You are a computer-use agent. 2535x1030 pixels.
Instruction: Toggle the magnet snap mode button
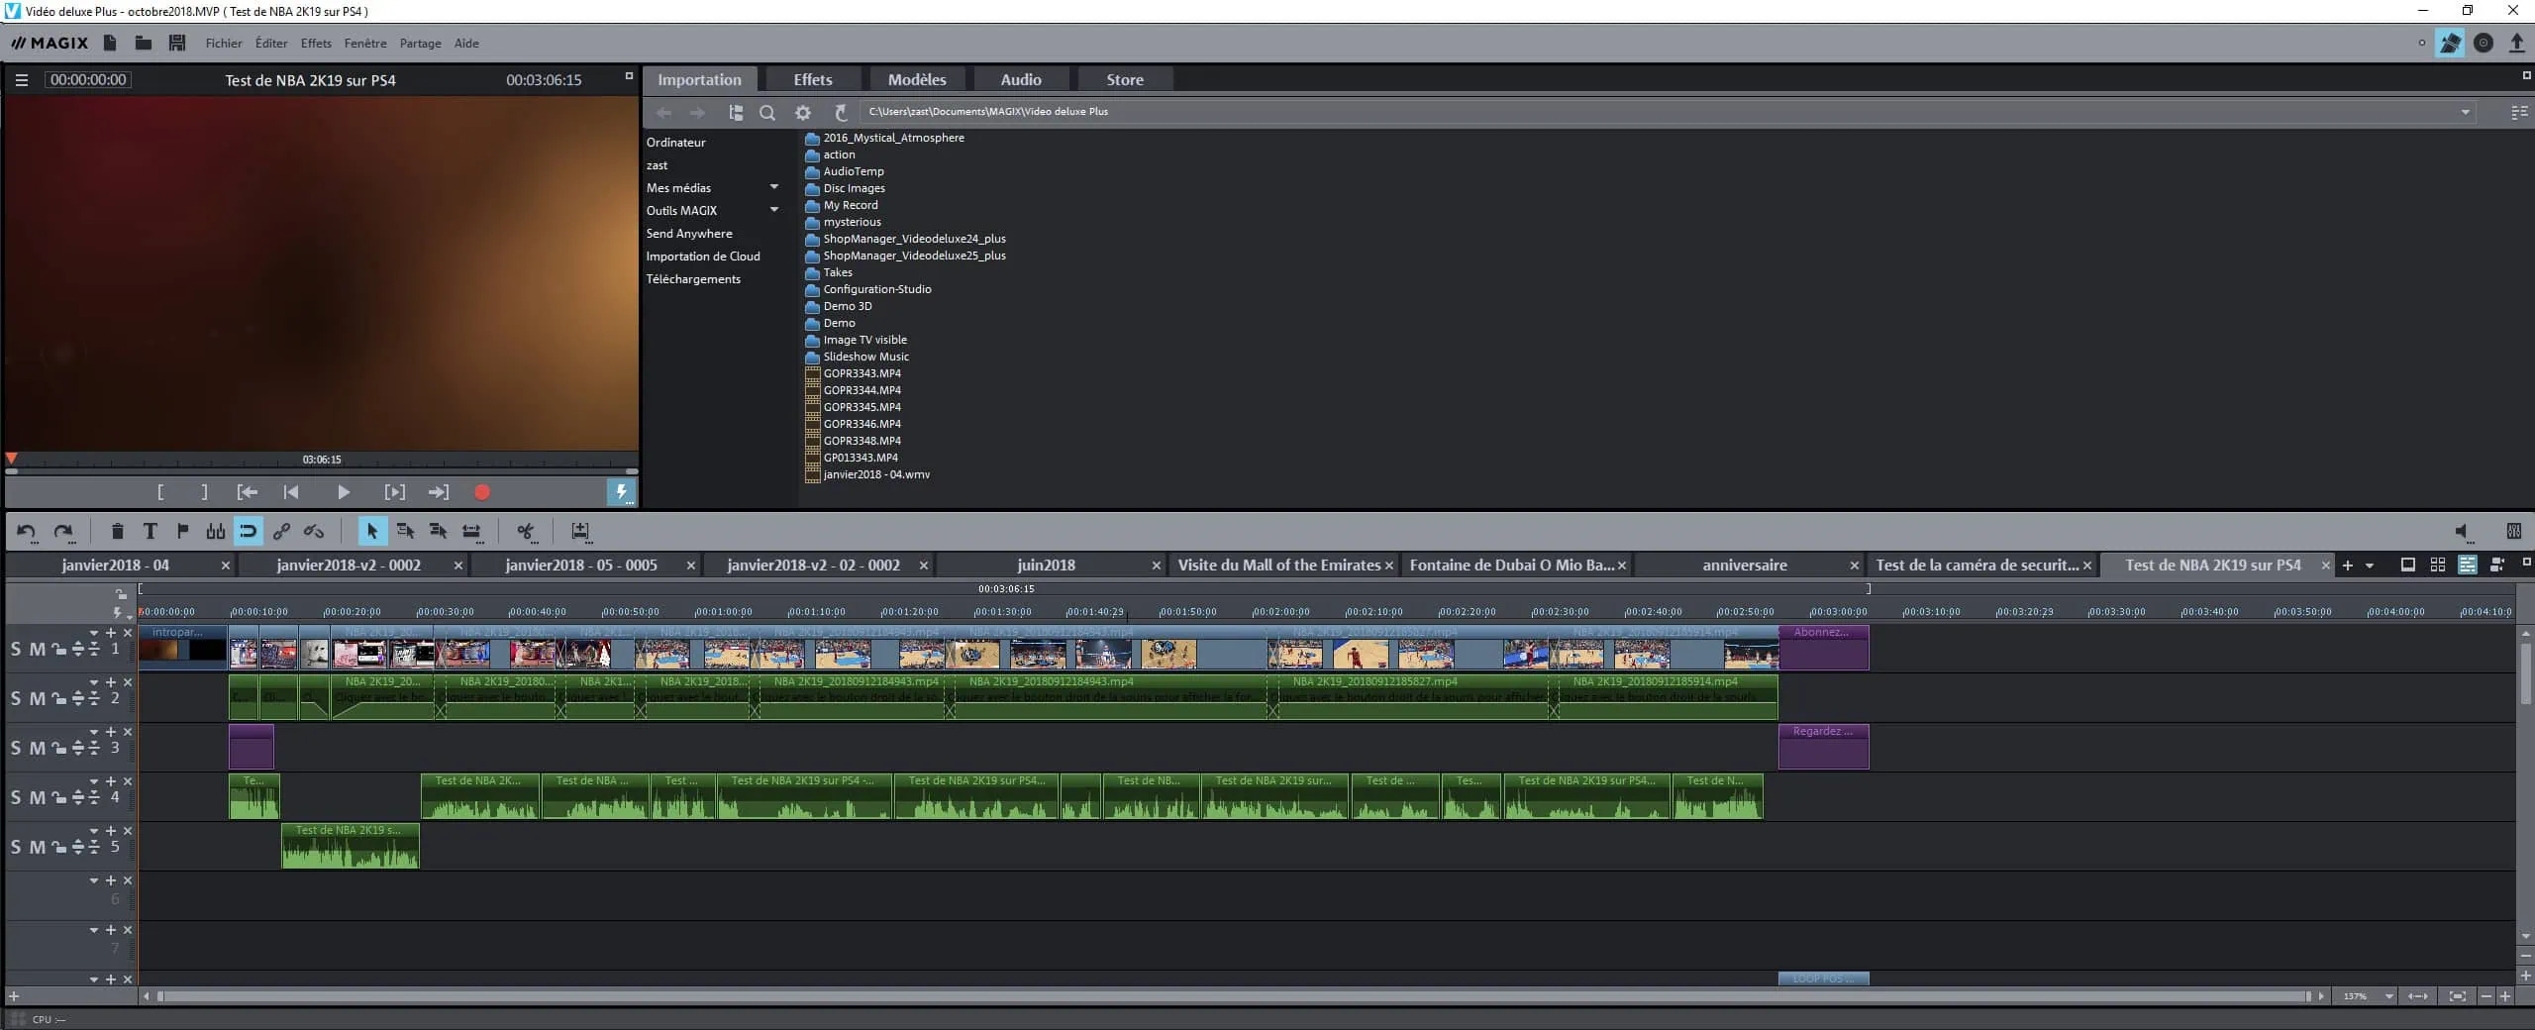pyautogui.click(x=248, y=532)
